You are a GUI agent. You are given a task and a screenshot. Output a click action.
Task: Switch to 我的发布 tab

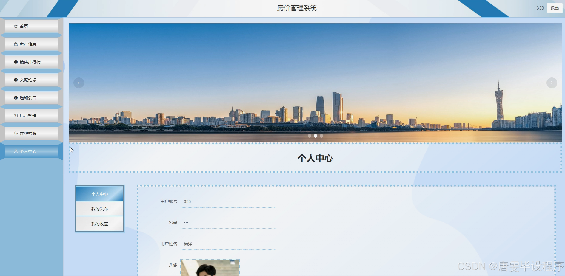point(100,209)
